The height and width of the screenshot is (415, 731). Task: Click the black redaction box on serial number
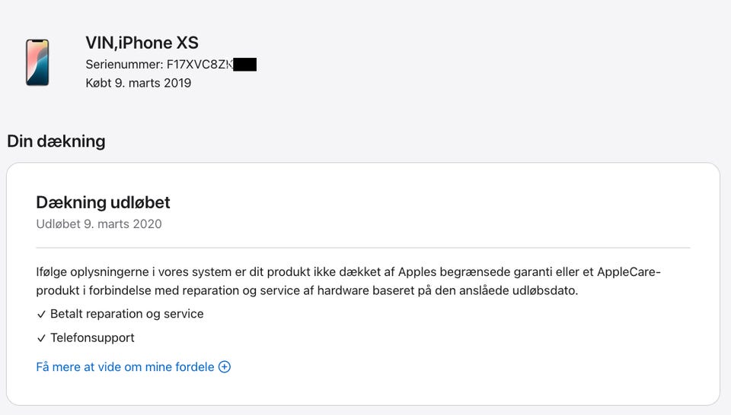[x=244, y=64]
